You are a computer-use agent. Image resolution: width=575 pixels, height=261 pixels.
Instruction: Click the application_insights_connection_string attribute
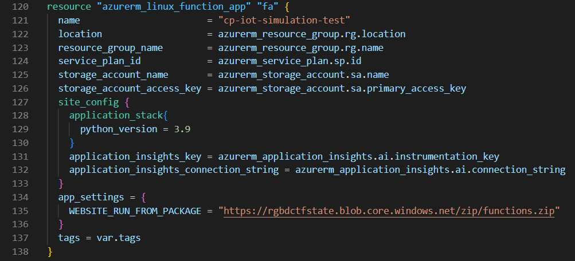174,170
